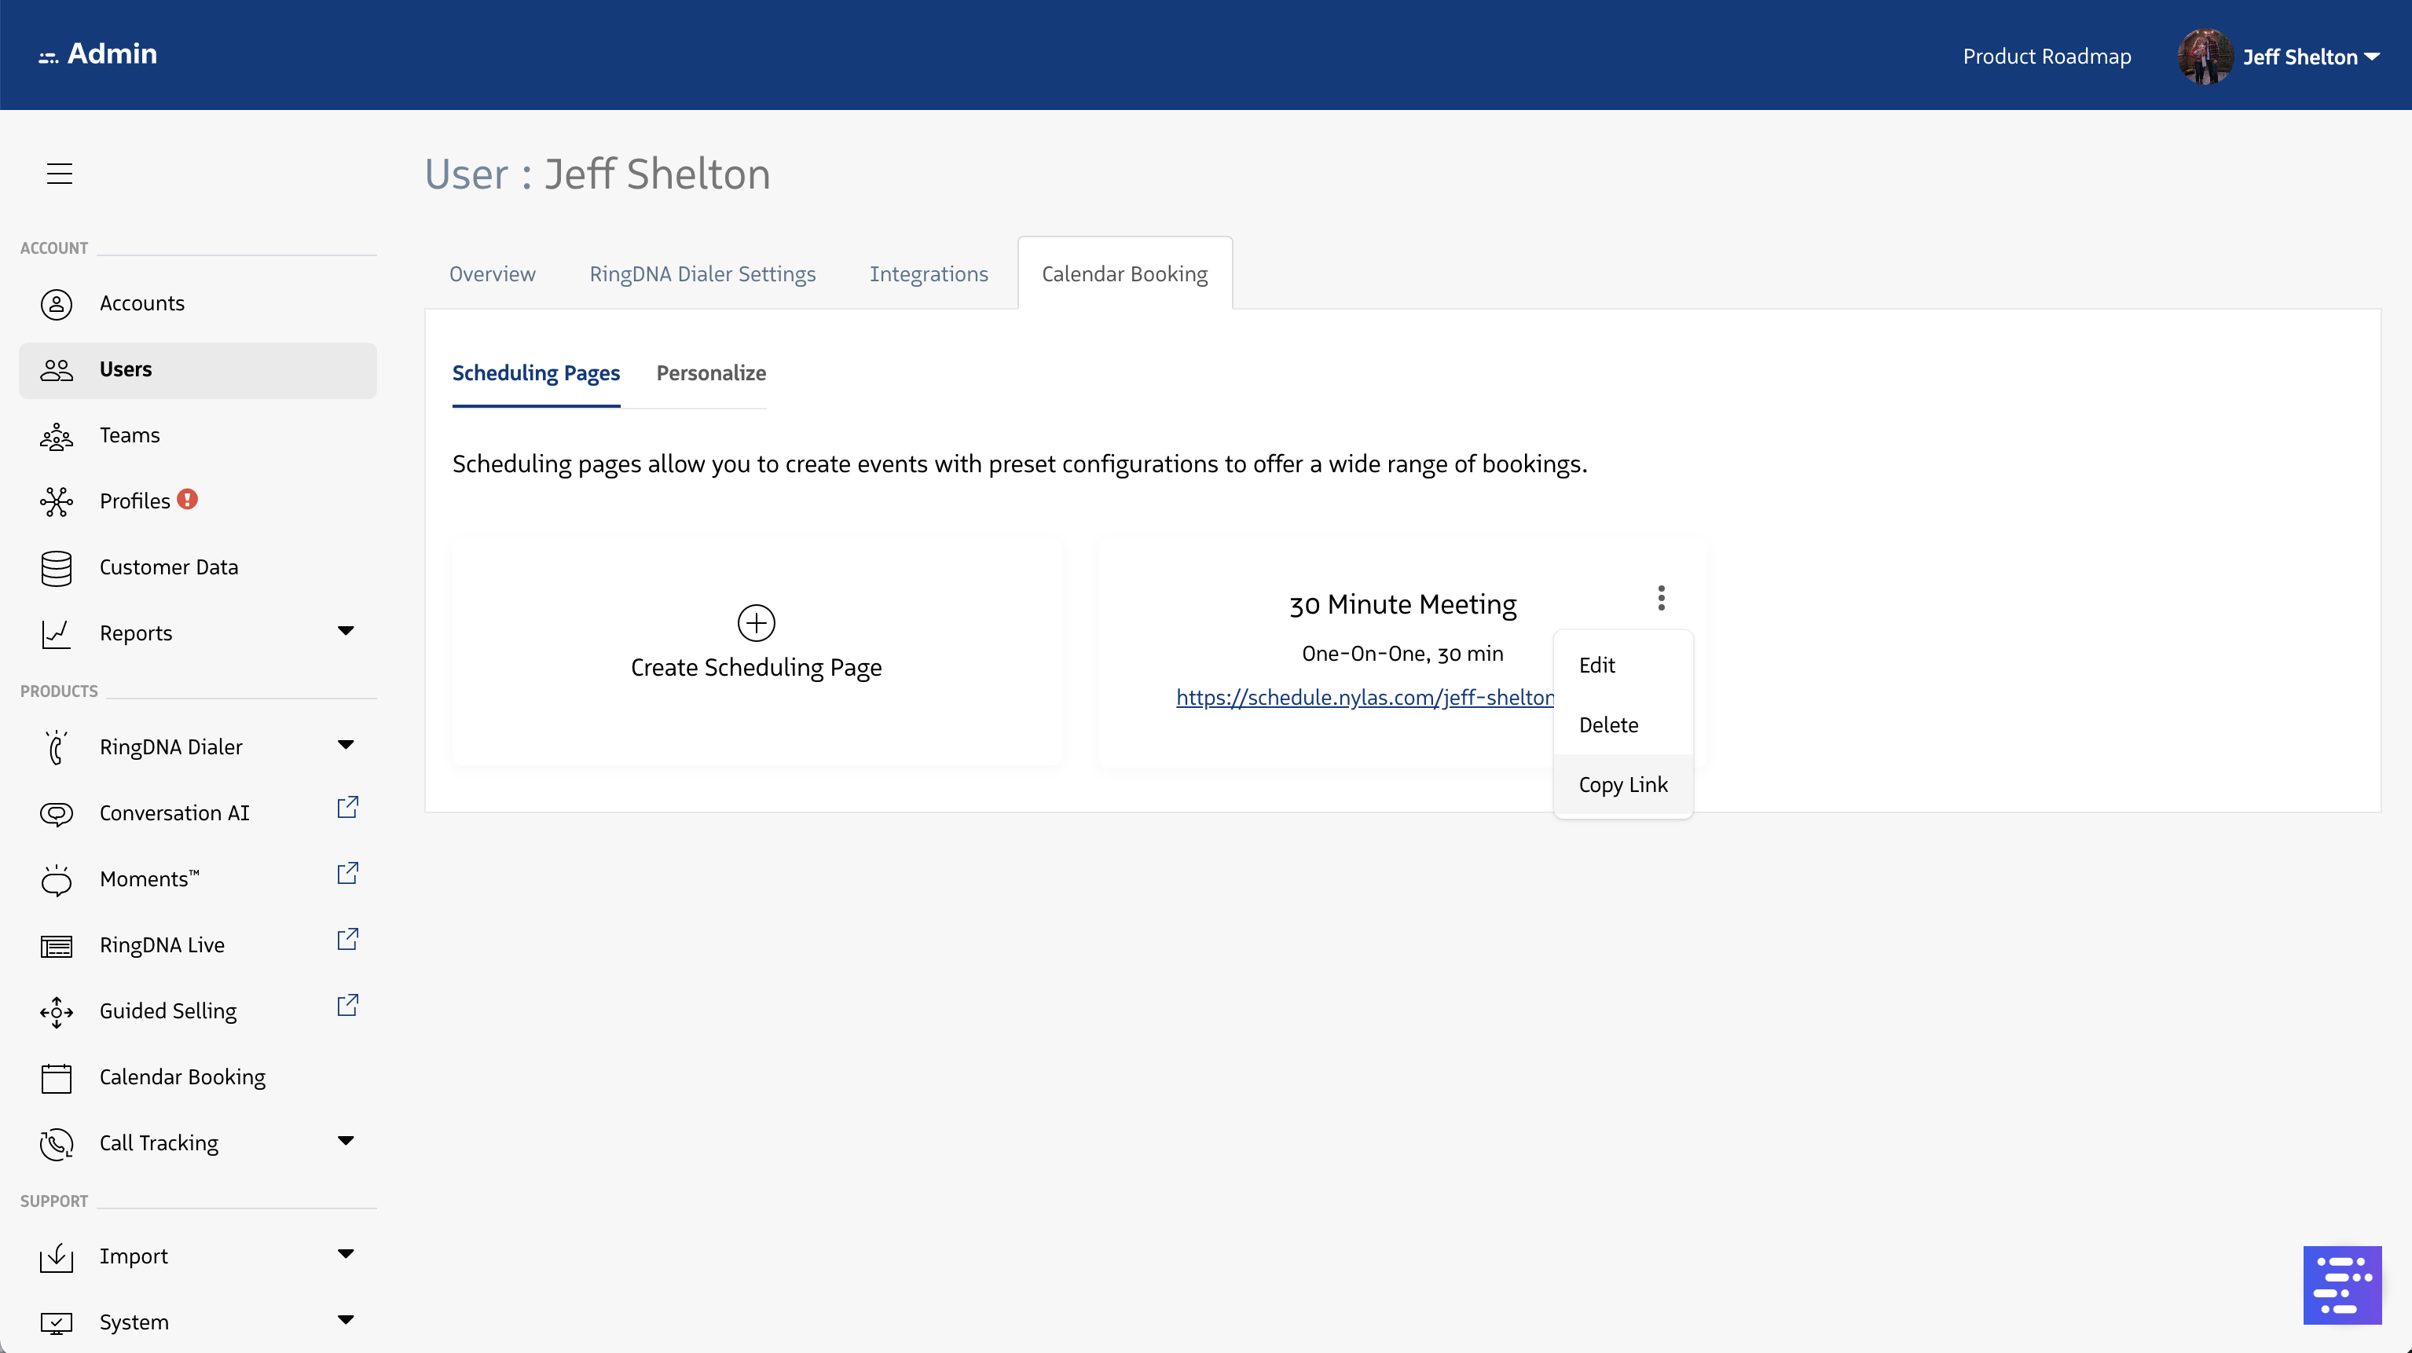Open the chat widget icon
The width and height of the screenshot is (2412, 1353).
point(2342,1285)
